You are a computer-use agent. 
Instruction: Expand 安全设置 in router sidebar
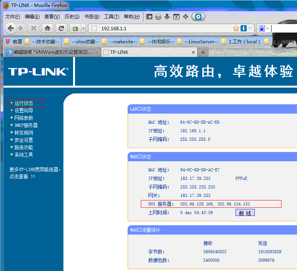[24, 140]
